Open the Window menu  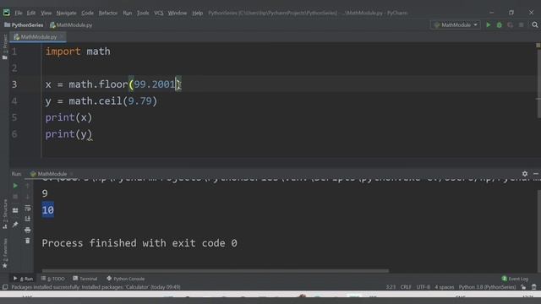tap(178, 13)
